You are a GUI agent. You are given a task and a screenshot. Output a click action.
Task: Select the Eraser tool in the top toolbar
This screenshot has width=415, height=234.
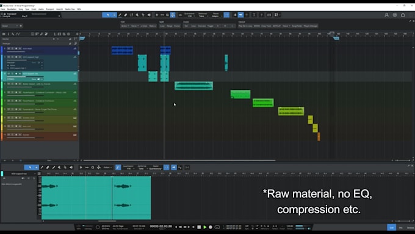tap(126, 15)
